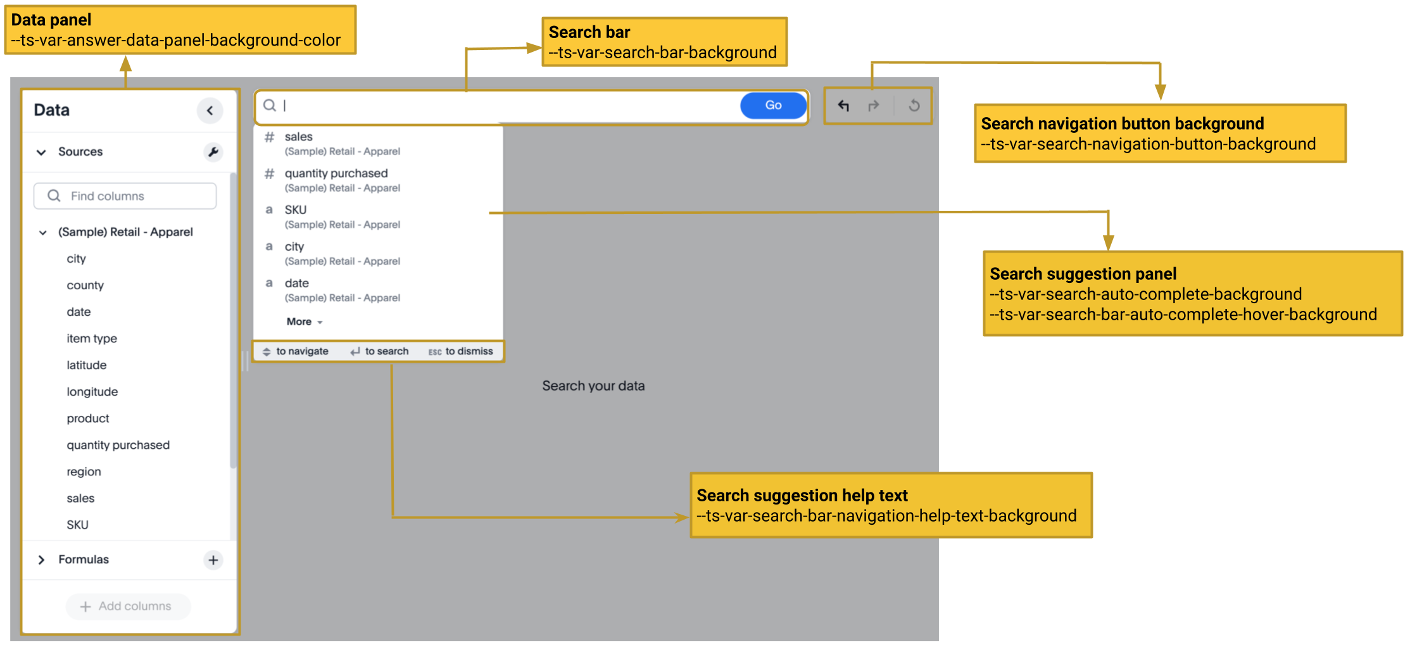Viewport: 1410px width, 652px height.
Task: Select the quantity purchased column
Action: (x=118, y=445)
